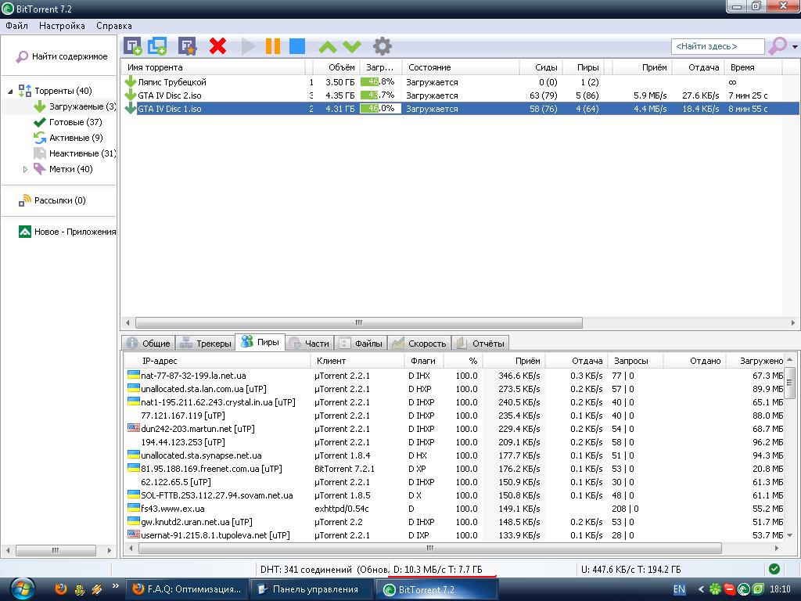Expand the Метки (40) tree node

tap(26, 169)
